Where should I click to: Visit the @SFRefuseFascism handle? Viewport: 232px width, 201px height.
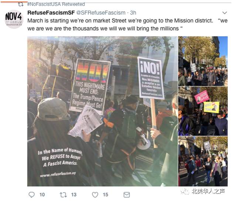101,13
